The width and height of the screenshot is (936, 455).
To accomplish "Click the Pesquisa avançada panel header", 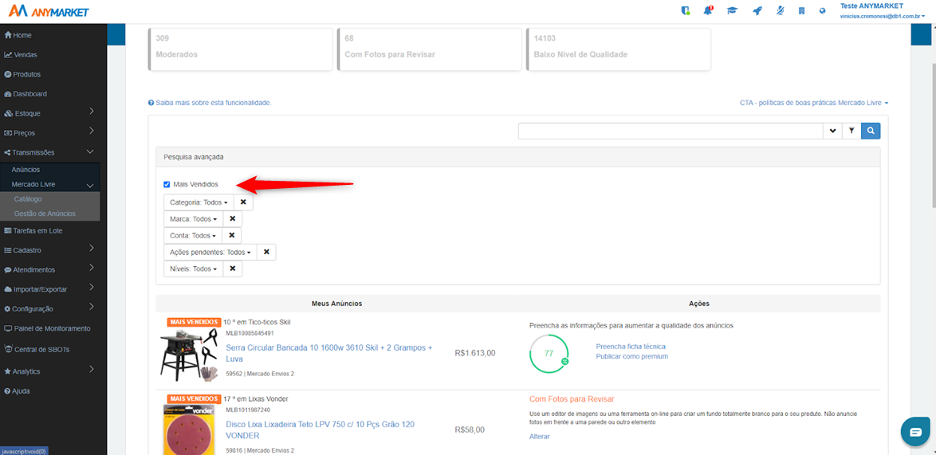I will (517, 158).
